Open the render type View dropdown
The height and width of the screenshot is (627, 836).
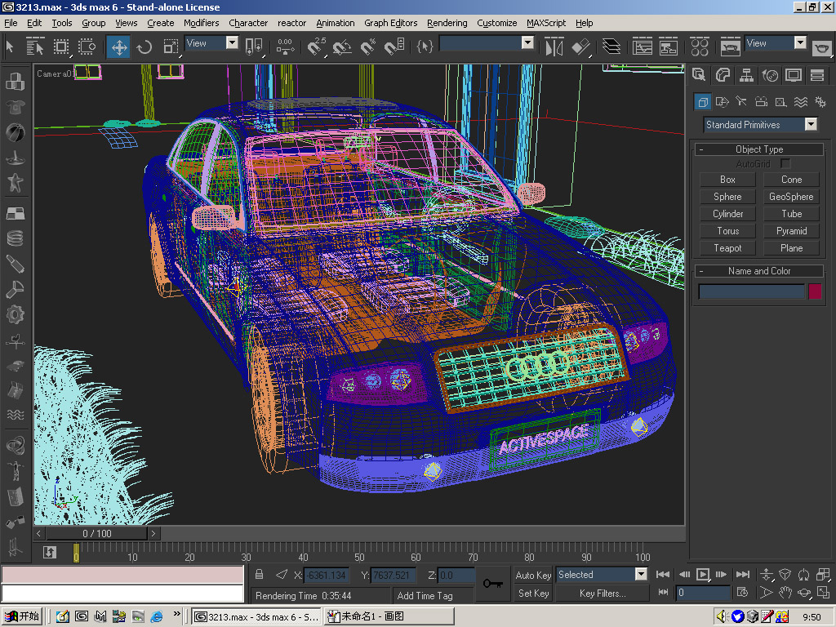[800, 43]
